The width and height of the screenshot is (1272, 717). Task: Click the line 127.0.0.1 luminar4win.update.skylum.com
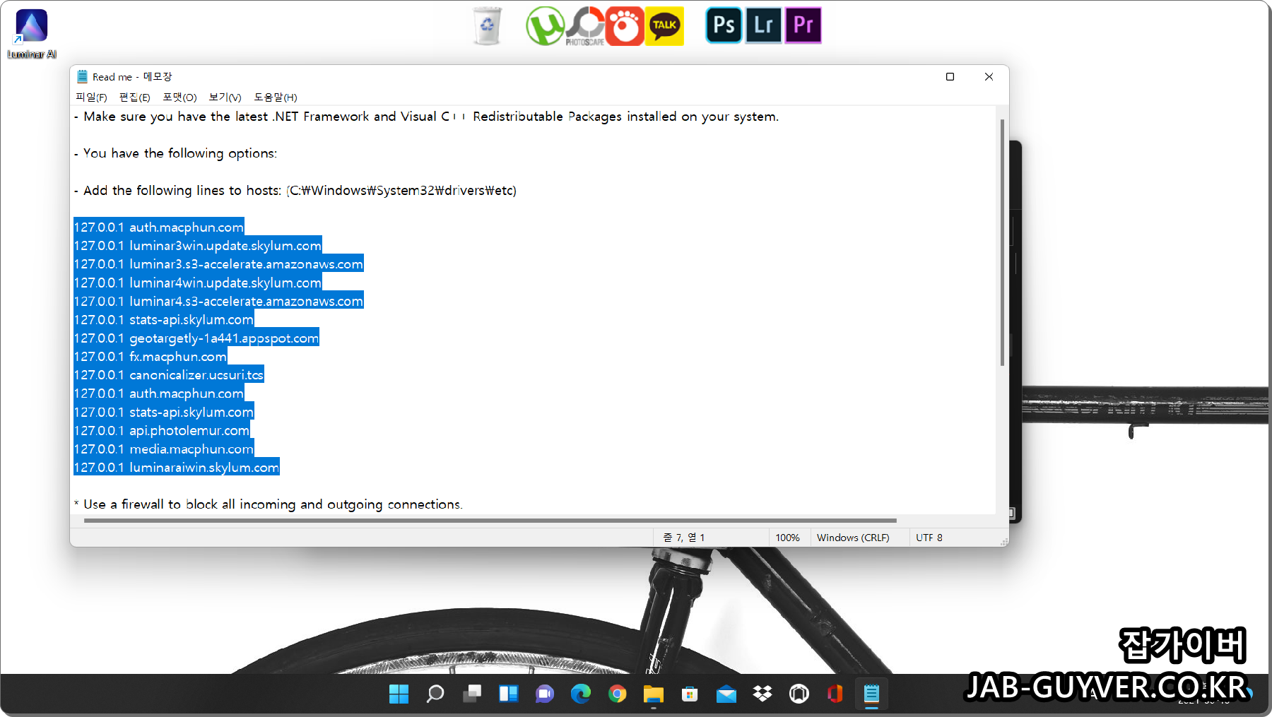198,283
